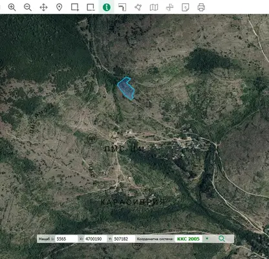269x259 pixels.
Task: Choose the location pin marker tool
Action: click(x=59, y=7)
